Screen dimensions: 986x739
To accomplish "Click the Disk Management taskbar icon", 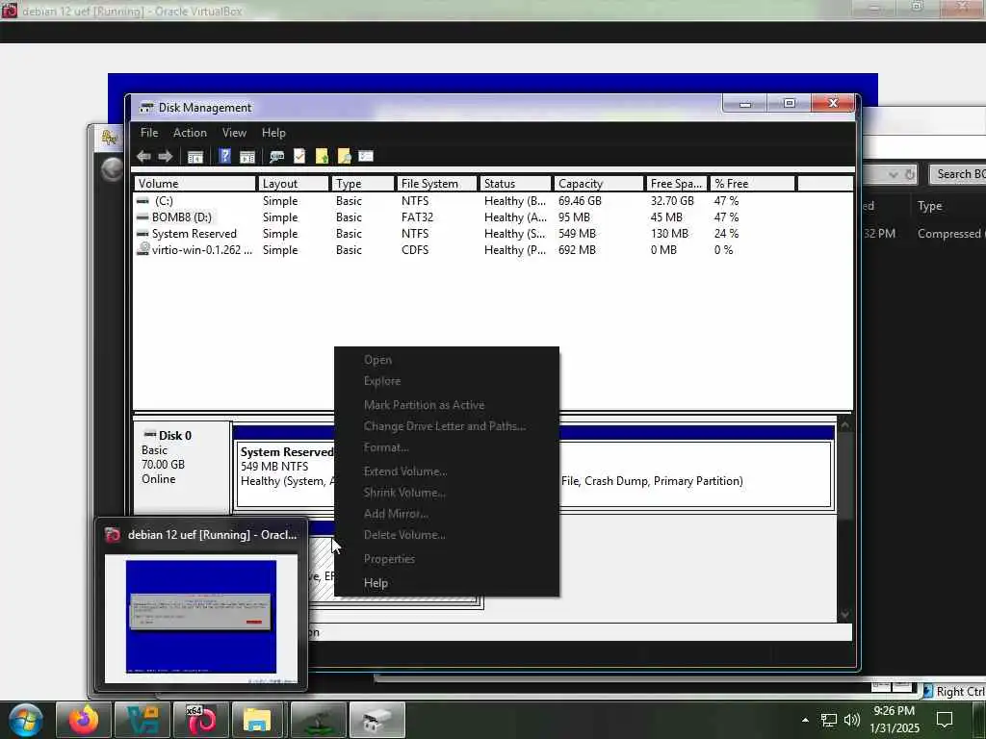I will click(377, 720).
